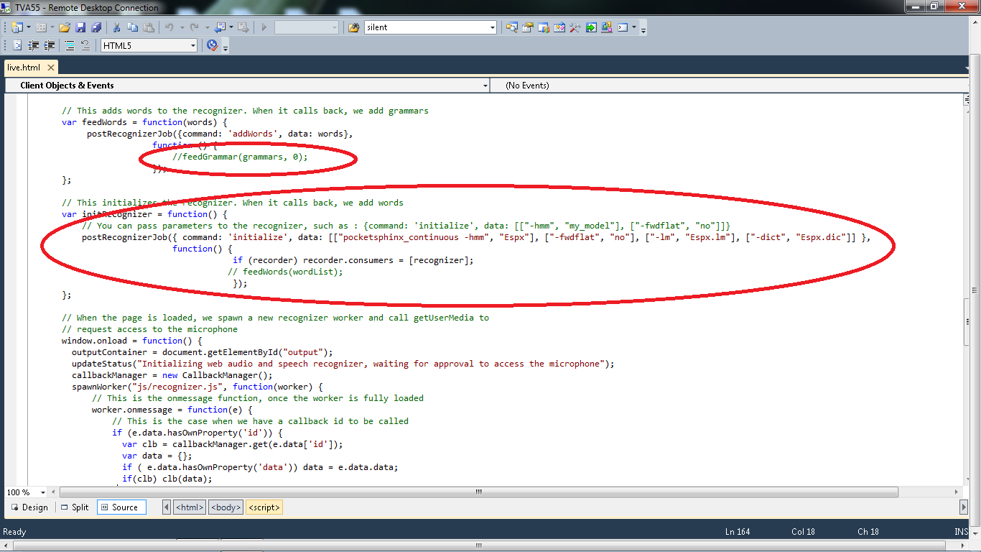
Task: Open the HTML5 target schema dropdown
Action: pos(192,45)
